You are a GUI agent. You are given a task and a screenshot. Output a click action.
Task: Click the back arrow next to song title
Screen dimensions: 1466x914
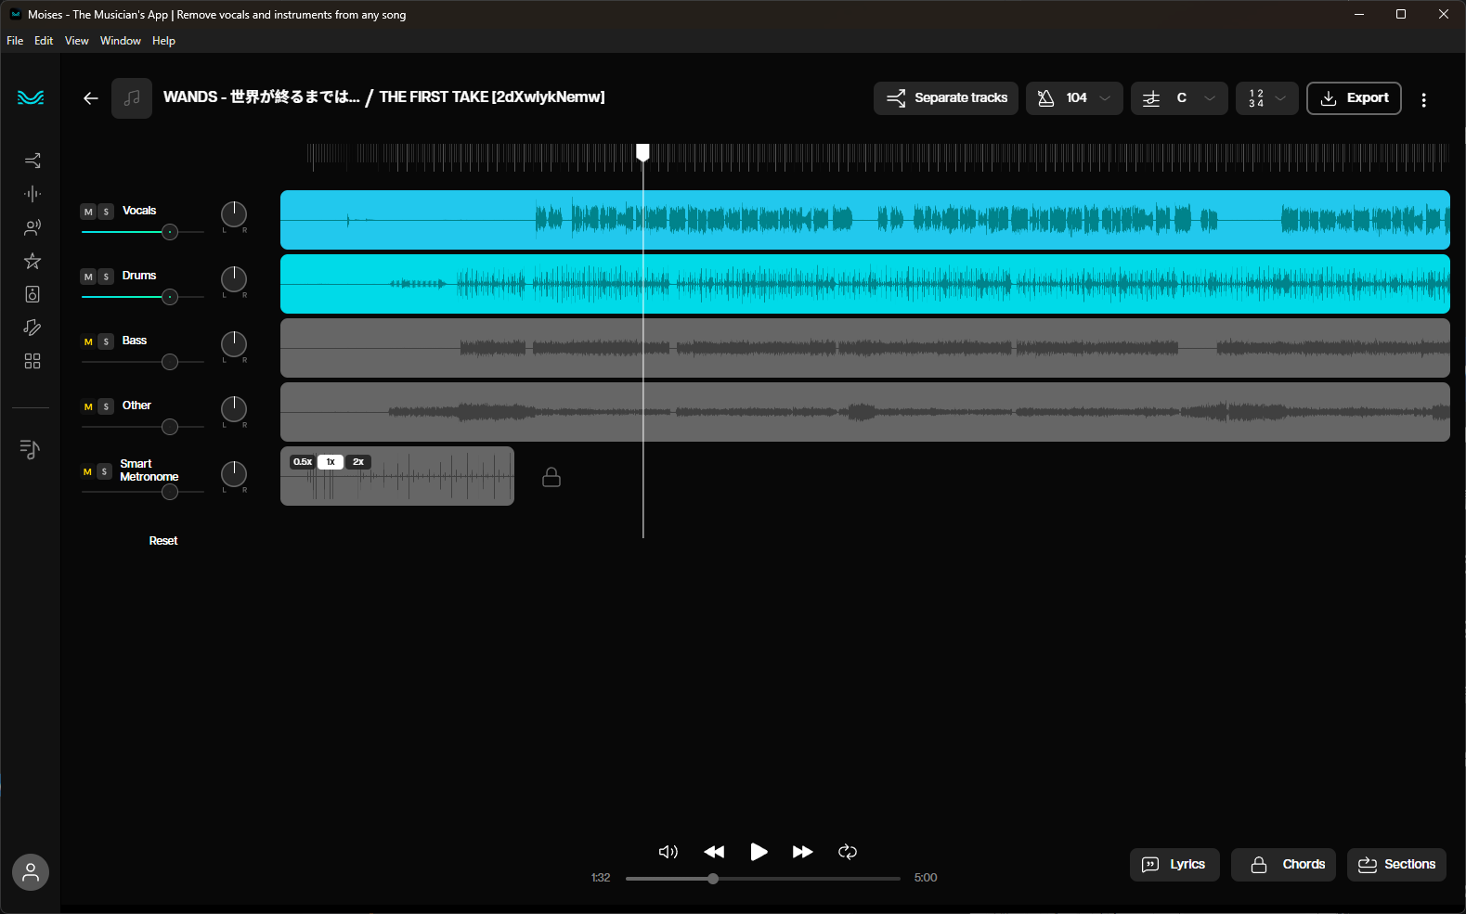90,98
